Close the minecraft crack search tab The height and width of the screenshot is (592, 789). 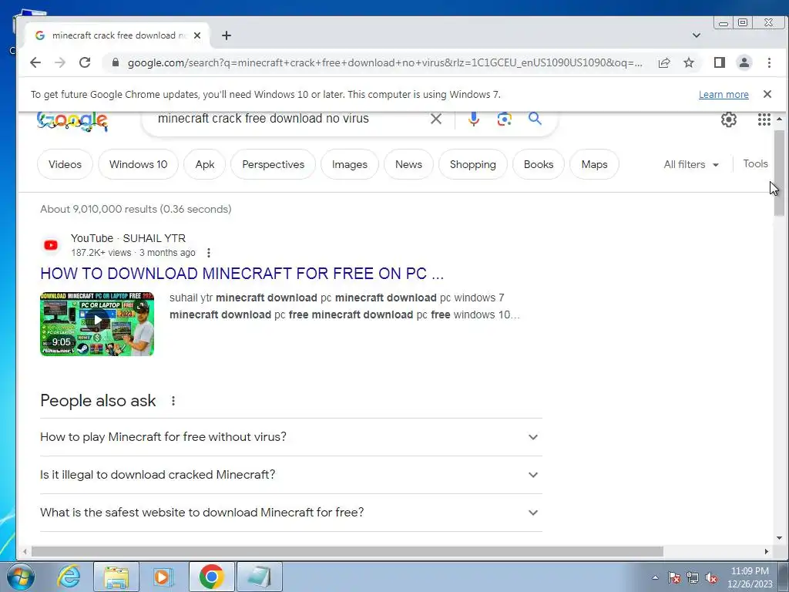point(197,35)
